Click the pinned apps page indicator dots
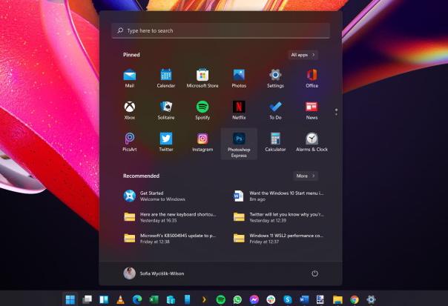Image resolution: width=448 pixels, height=306 pixels. 336,112
